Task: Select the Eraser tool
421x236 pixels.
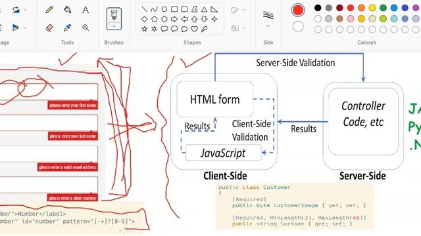Action: coord(49,28)
